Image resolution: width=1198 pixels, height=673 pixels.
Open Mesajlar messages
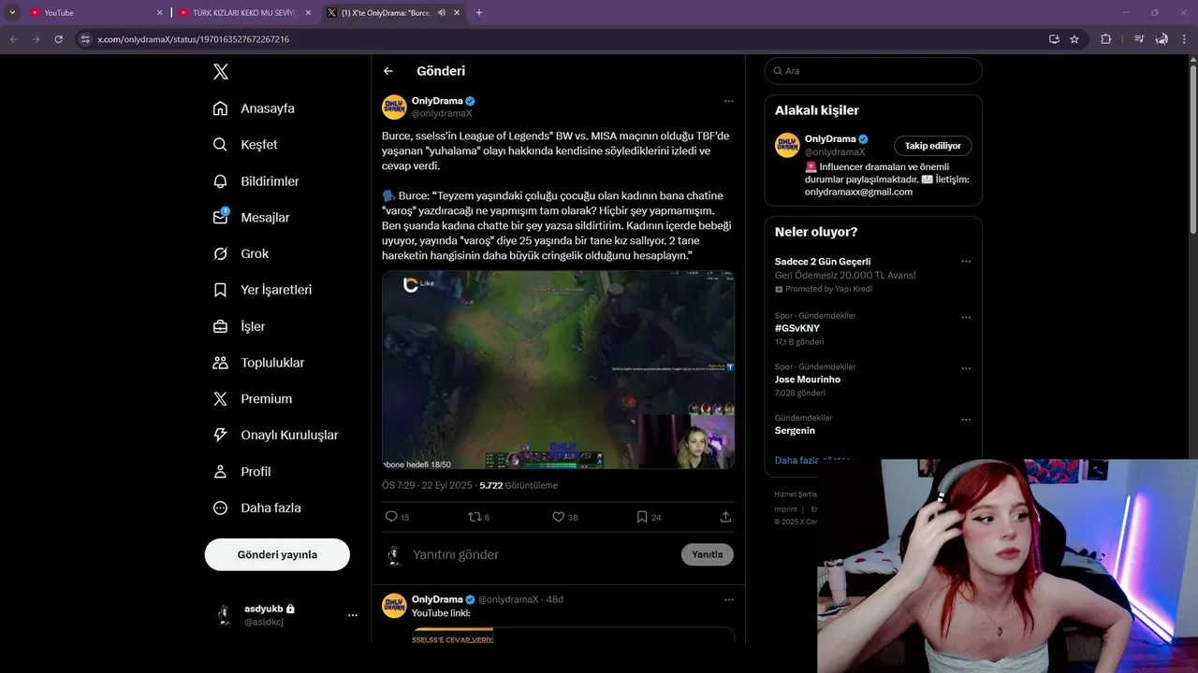pos(251,218)
